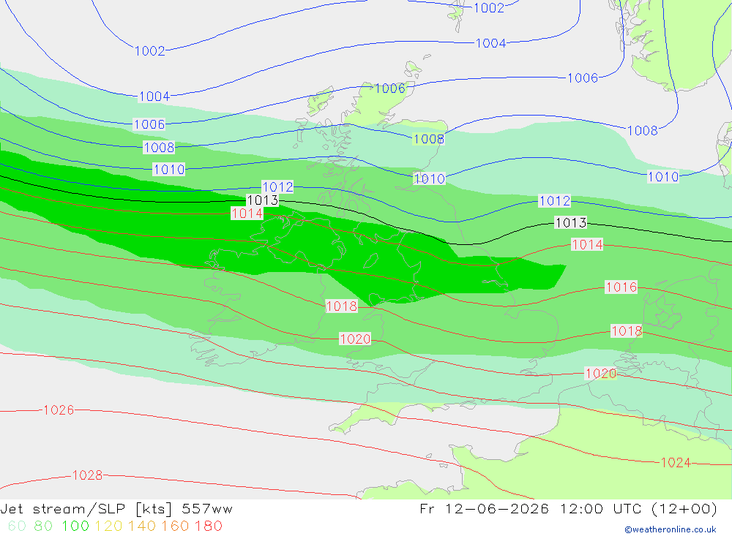Click the left blue 1002 isobar label
Image resolution: width=732 pixels, height=536 pixels.
tap(150, 51)
